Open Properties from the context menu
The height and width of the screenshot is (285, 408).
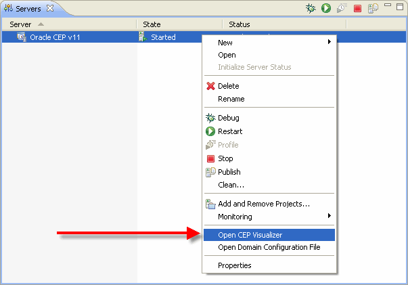pos(269,265)
